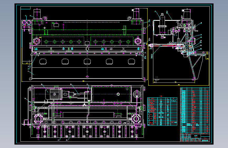
Task: Click the parts list table above the title block
Action: [x=195, y=110]
